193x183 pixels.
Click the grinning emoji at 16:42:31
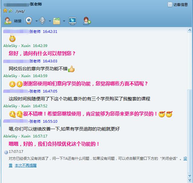pos(12,39)
